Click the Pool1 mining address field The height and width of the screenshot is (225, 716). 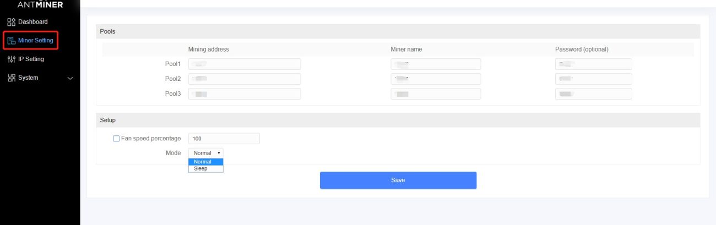pos(245,64)
